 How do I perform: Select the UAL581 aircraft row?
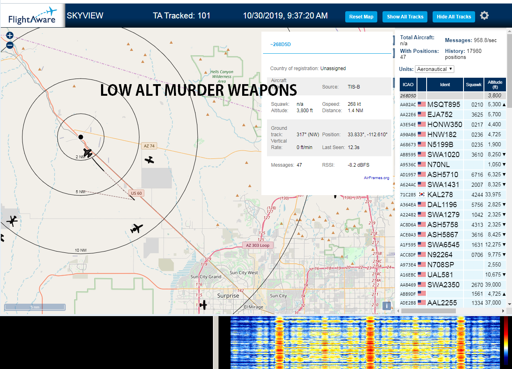(x=453, y=274)
